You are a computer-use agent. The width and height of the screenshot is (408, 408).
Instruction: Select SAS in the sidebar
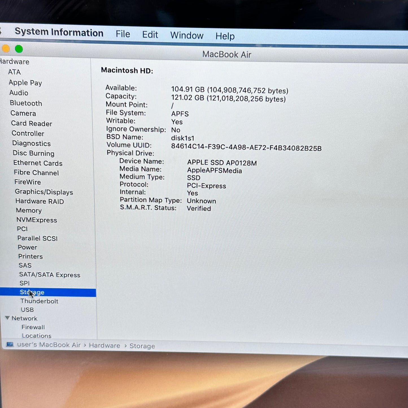[x=25, y=265]
